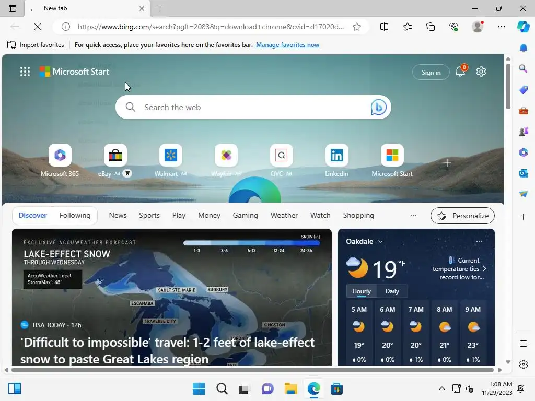This screenshot has height=401, width=535.
Task: Click the Personalize button
Action: point(463,216)
